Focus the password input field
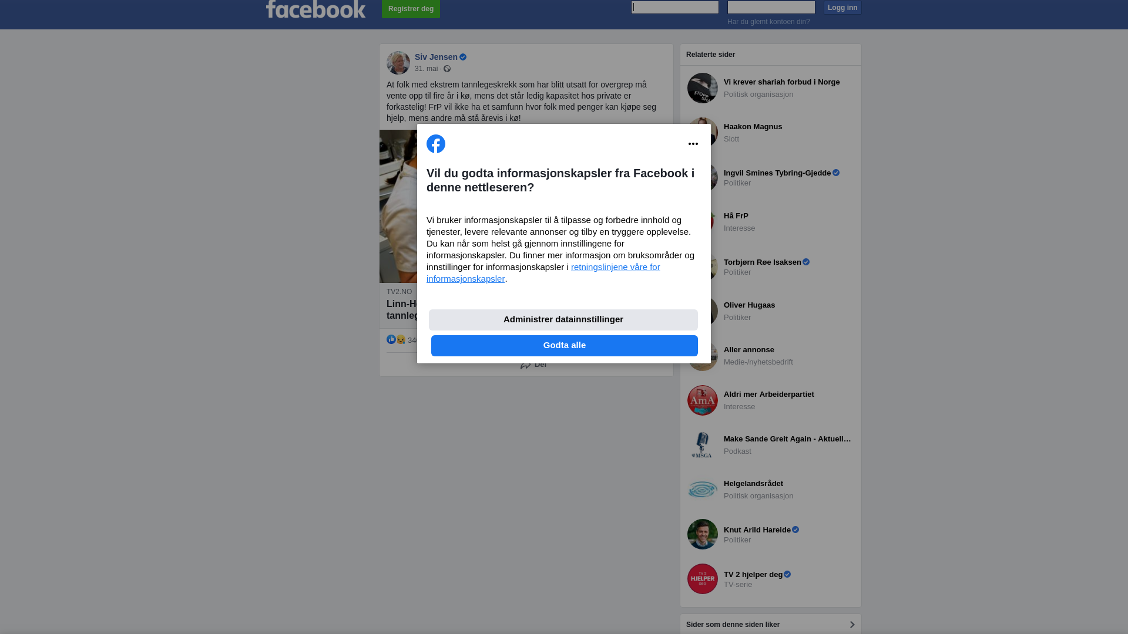Screen dimensions: 1128x634 click(771, 7)
